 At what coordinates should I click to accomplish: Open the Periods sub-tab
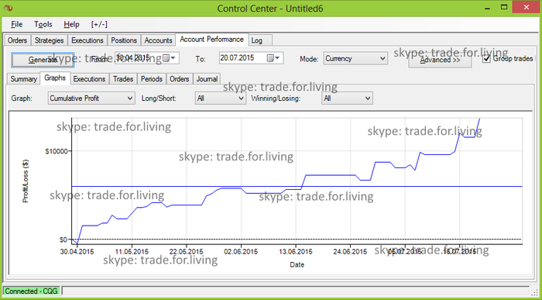pyautogui.click(x=152, y=79)
